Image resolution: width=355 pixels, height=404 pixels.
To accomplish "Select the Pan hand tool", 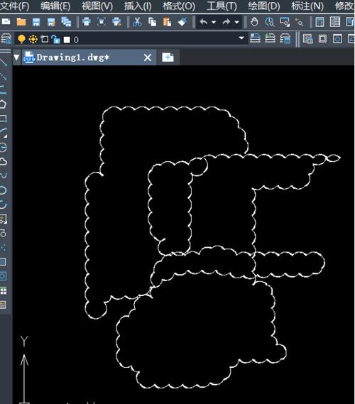I will pyautogui.click(x=254, y=22).
